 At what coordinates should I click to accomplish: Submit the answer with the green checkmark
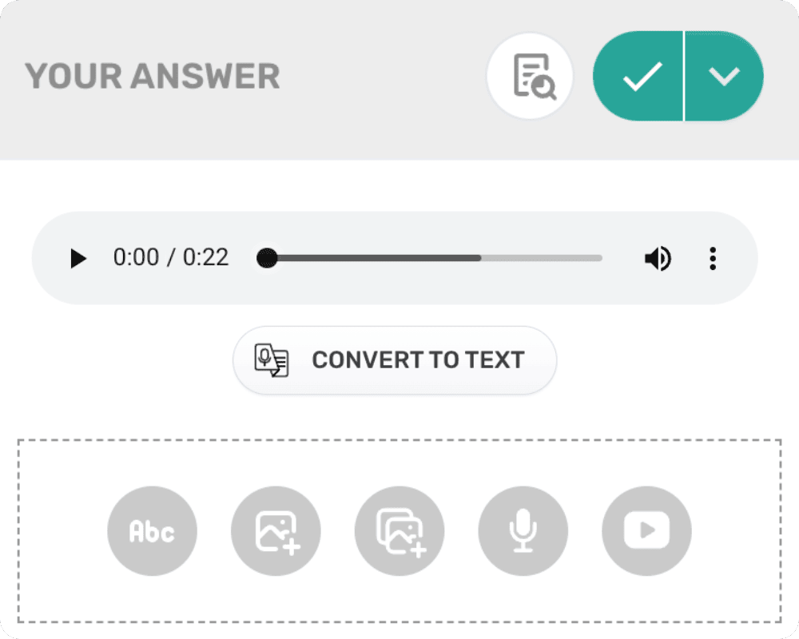[x=639, y=77]
